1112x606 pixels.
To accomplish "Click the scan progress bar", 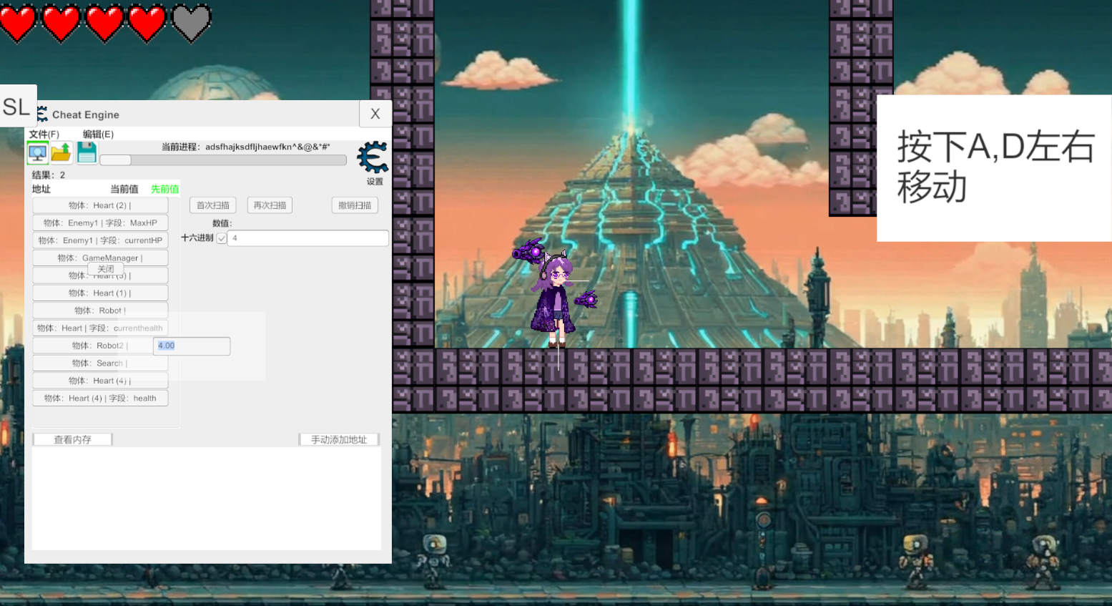I will (223, 160).
